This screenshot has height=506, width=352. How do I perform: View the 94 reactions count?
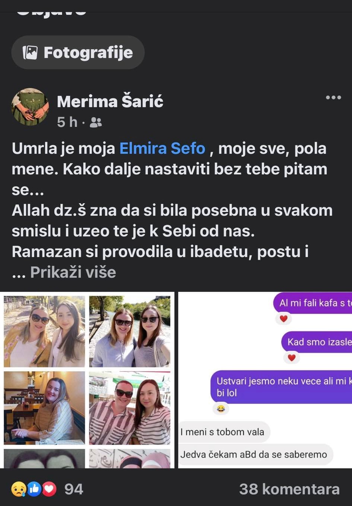click(74, 489)
